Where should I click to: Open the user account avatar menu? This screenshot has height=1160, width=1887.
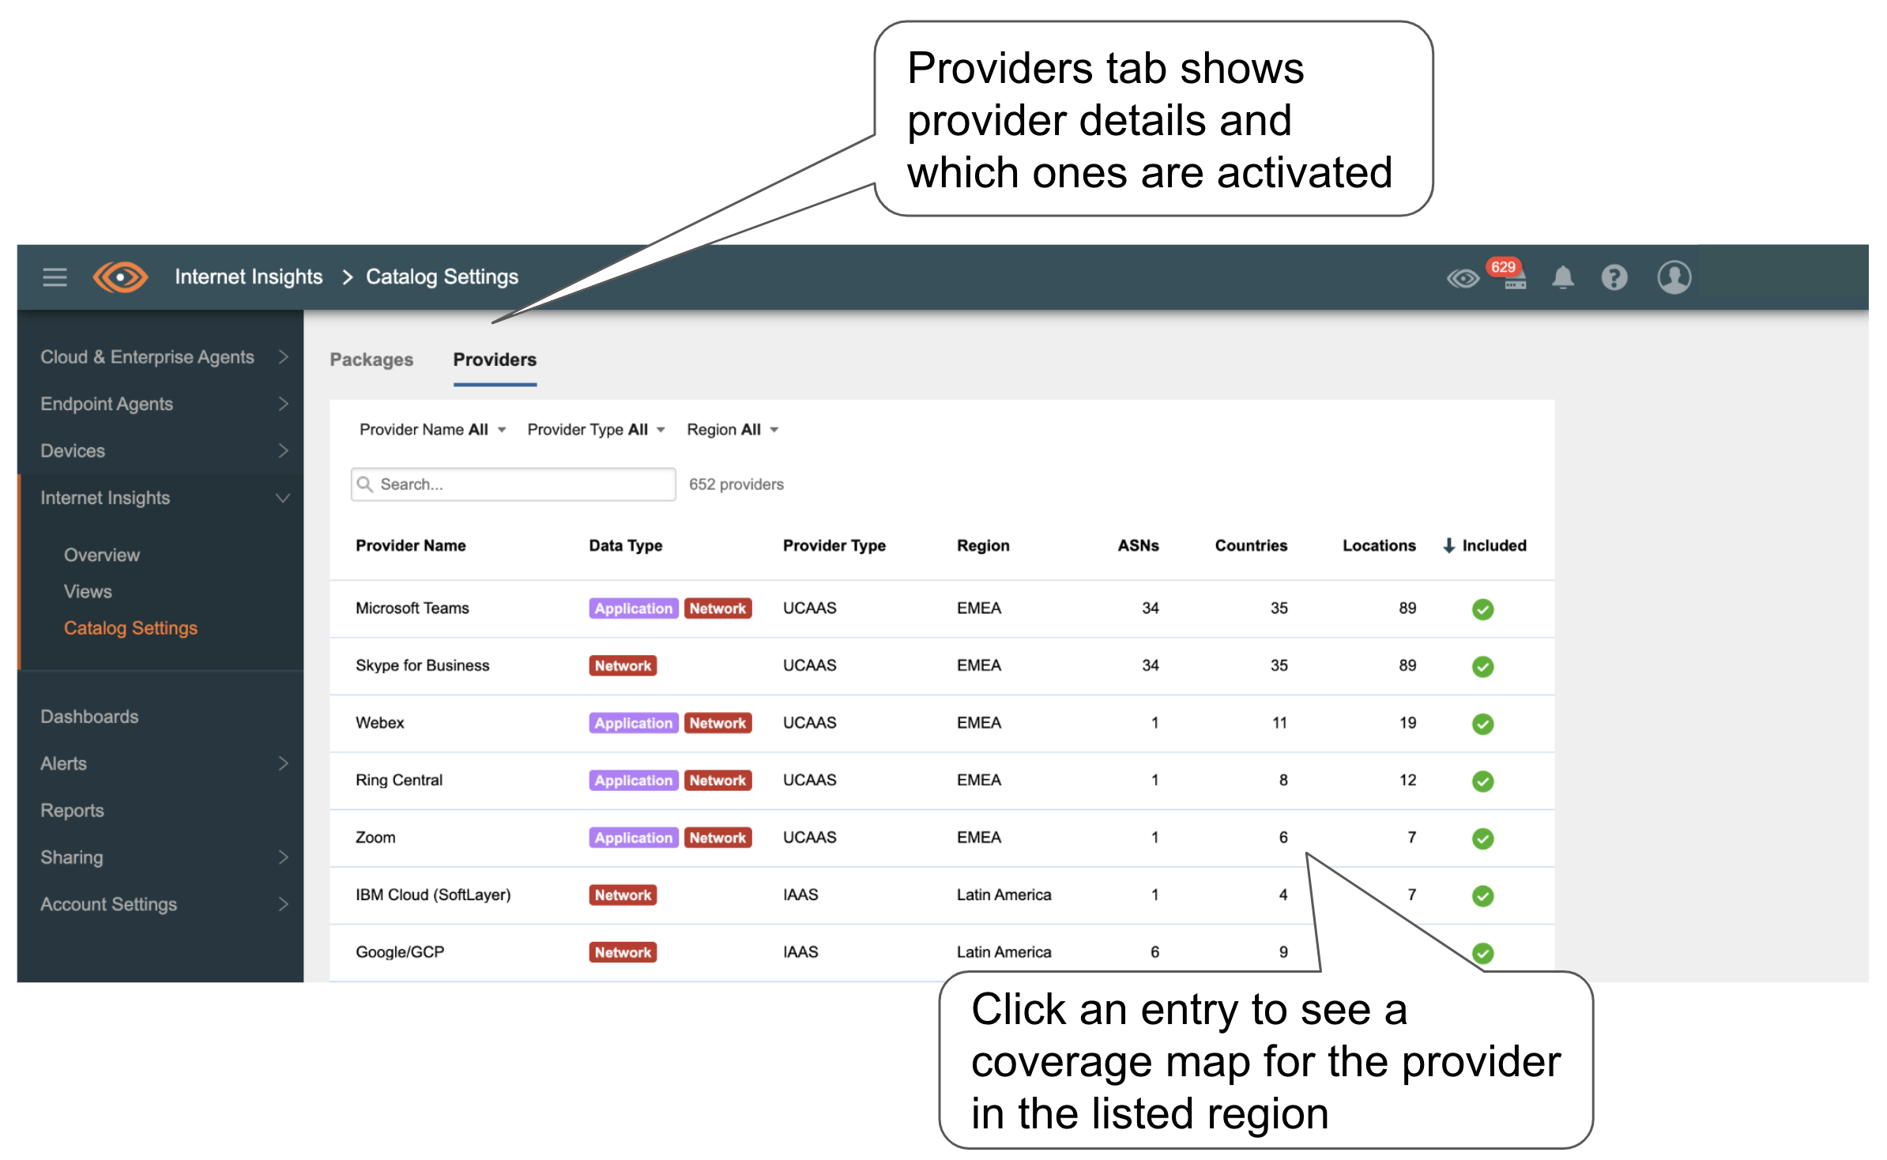[1674, 277]
